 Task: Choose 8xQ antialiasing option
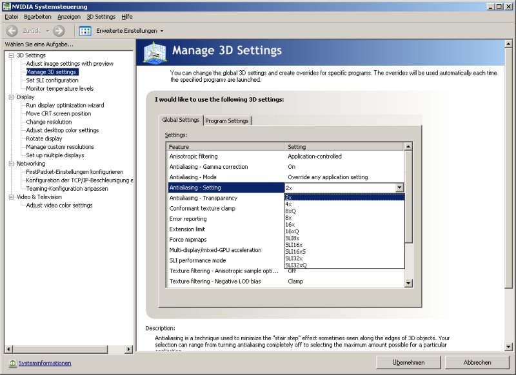coord(344,211)
